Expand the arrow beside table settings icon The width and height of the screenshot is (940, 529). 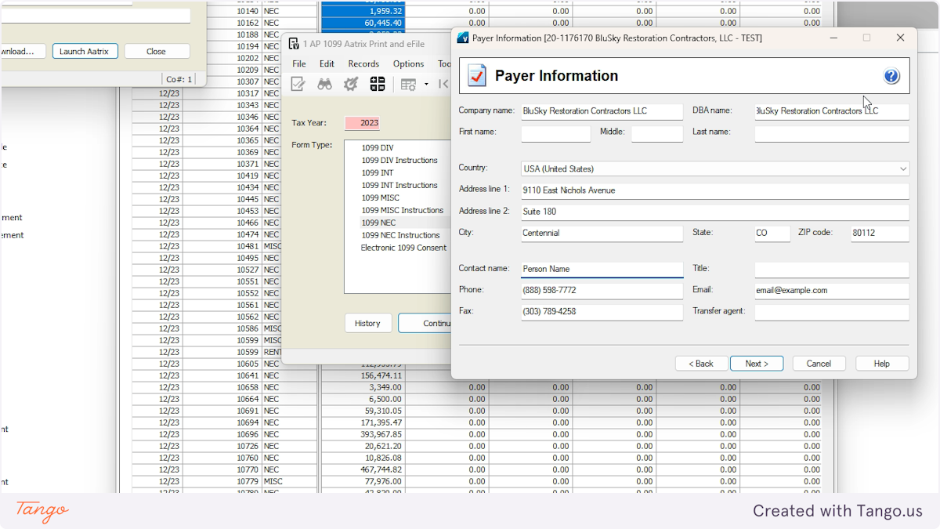(426, 84)
